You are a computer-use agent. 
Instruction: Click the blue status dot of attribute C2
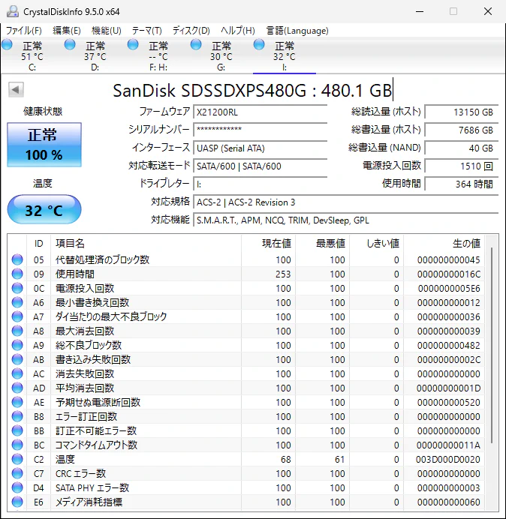17,460
